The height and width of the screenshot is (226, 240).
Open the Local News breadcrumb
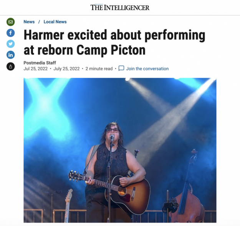55,22
